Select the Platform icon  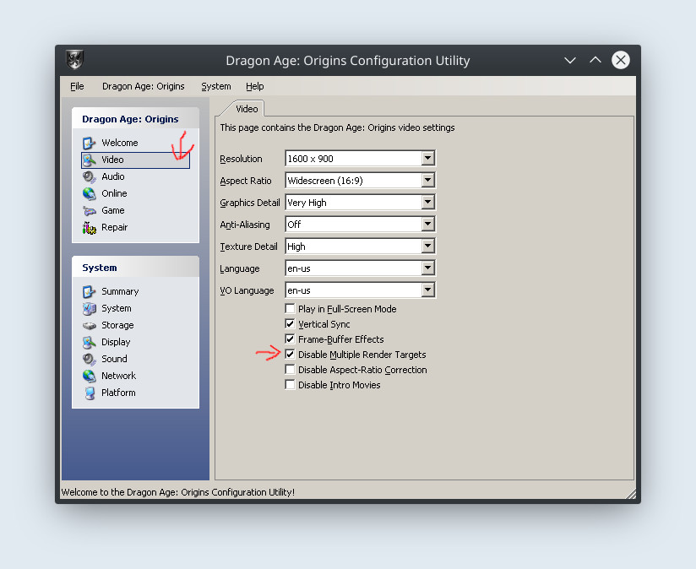[x=90, y=393]
